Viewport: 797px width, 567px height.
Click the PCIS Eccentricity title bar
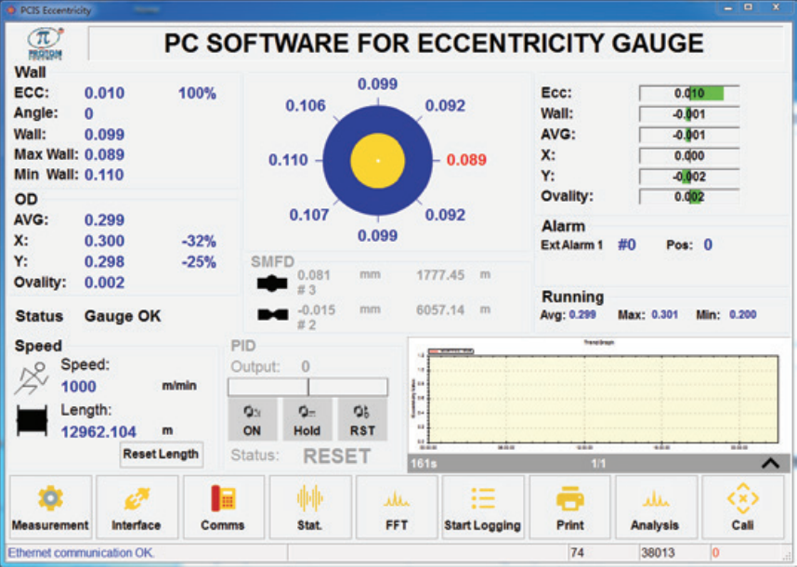[56, 9]
